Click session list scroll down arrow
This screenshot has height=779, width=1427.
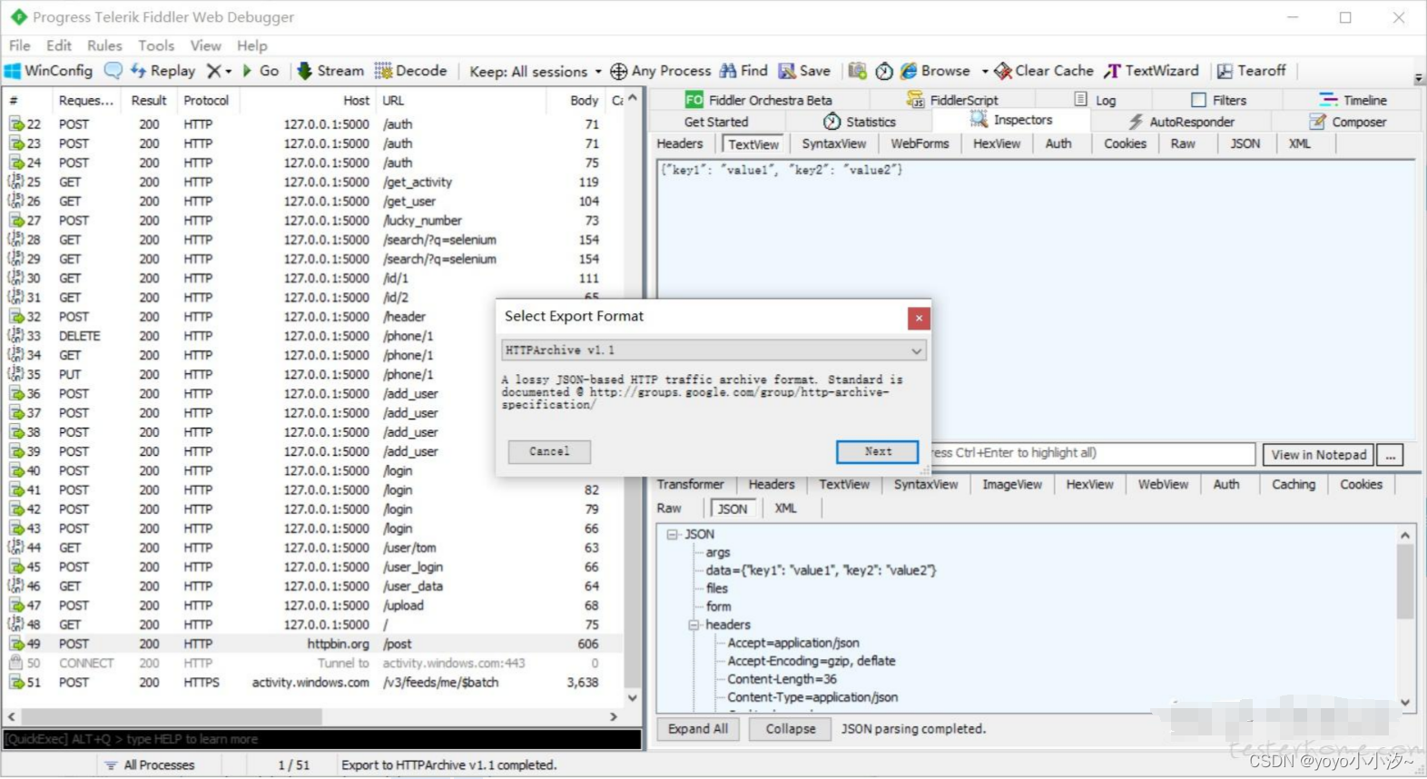633,697
